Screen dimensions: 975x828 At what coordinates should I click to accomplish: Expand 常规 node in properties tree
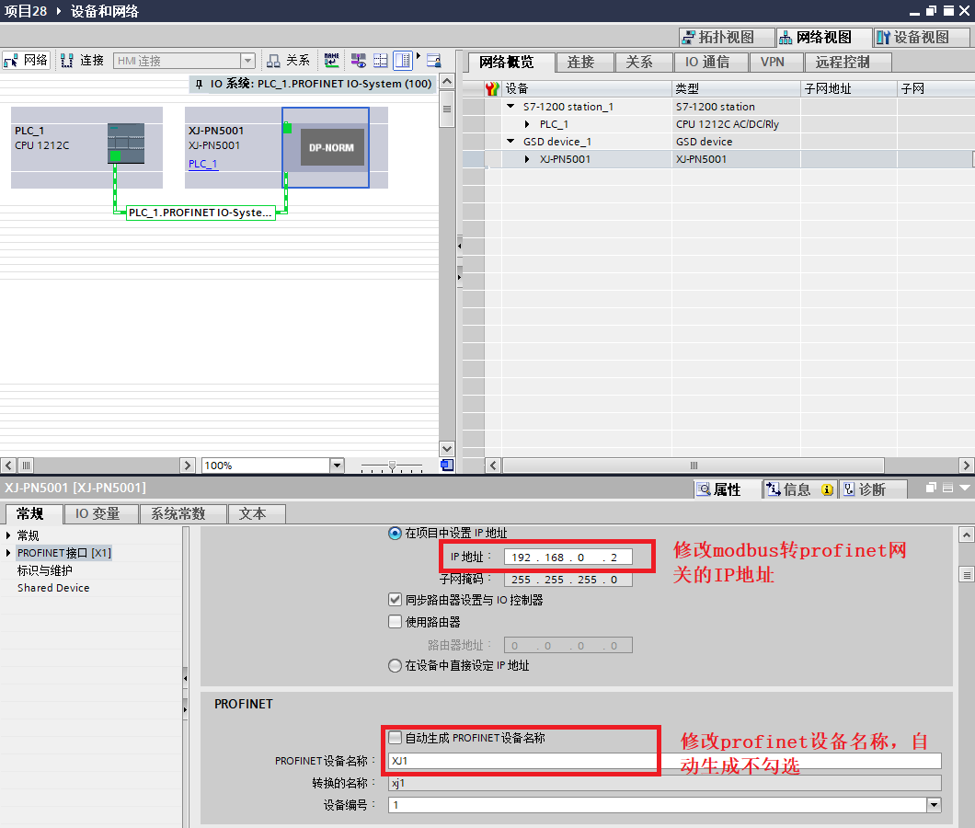8,535
